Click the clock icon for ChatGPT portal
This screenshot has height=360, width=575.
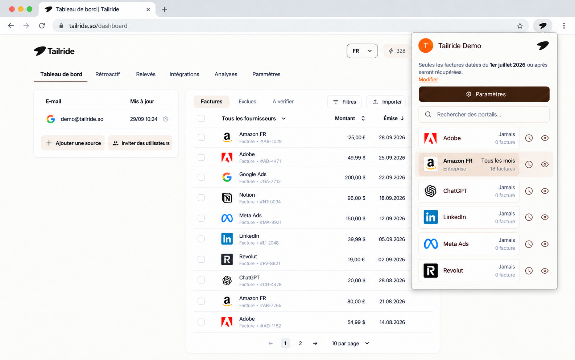[529, 191]
